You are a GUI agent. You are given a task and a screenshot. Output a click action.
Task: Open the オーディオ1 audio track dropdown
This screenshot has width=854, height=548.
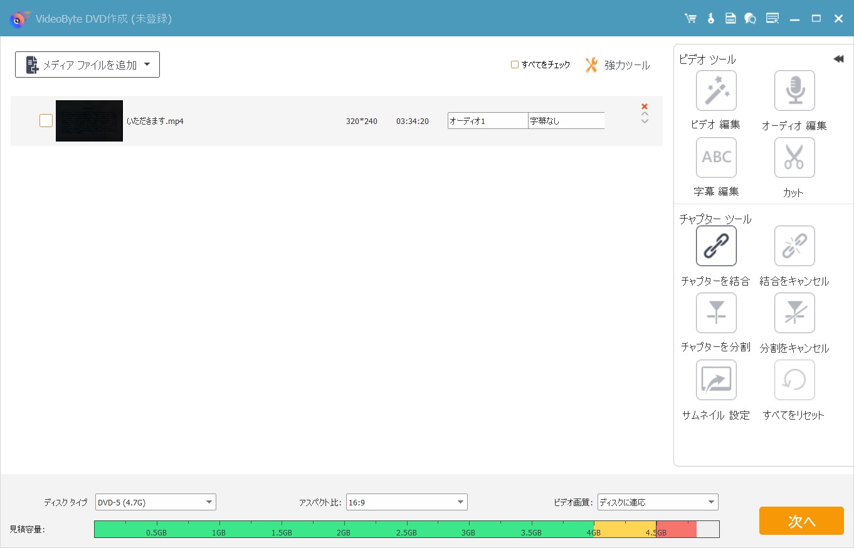pyautogui.click(x=488, y=121)
